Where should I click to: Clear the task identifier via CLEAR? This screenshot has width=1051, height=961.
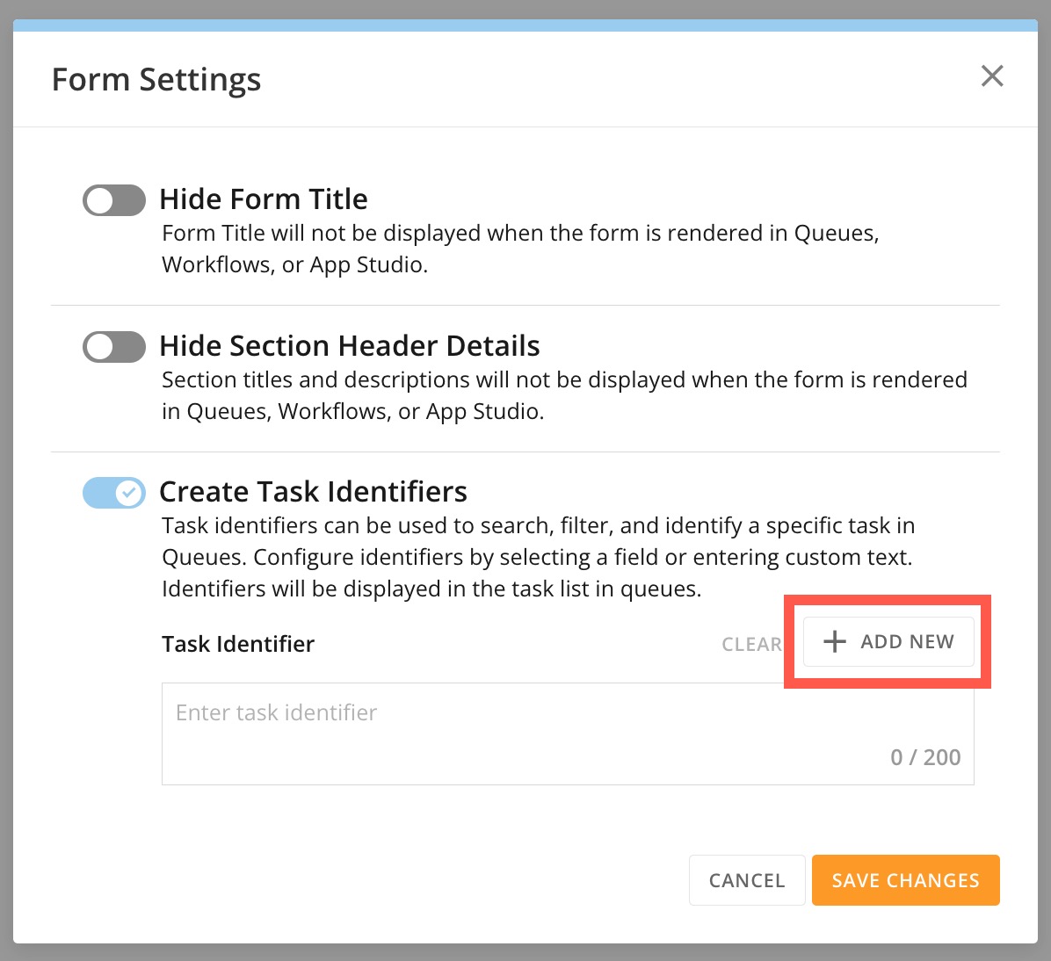(750, 645)
